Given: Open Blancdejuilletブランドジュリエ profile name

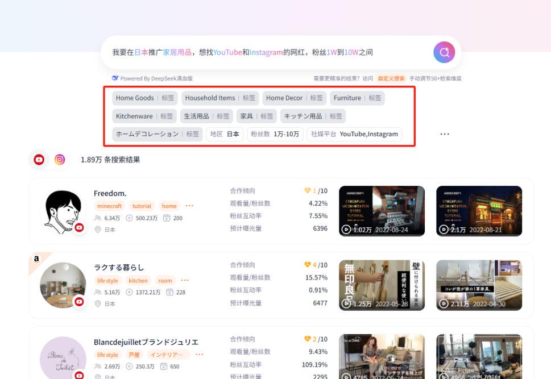Looking at the screenshot, I should 146,342.
